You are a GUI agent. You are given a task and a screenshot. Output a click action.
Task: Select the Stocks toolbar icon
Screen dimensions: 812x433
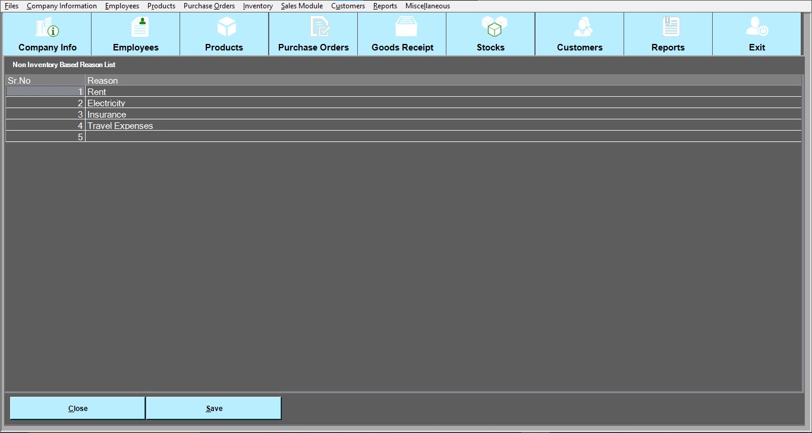click(490, 28)
